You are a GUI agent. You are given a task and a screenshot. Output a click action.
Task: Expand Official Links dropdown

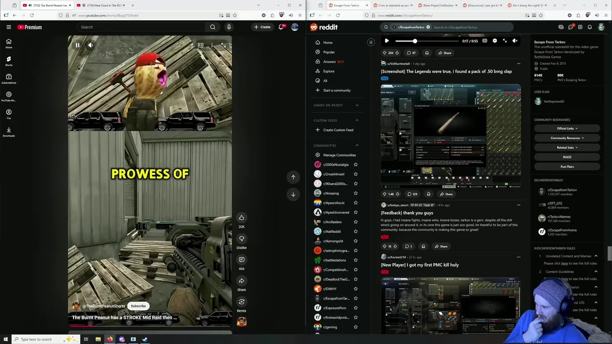[x=567, y=129]
